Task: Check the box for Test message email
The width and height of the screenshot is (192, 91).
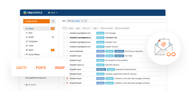Action: 64,33
